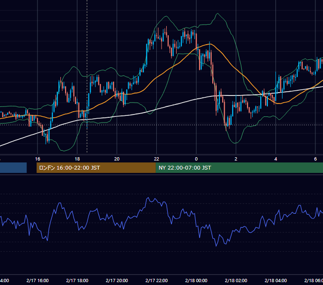The image size is (323, 285).
Task: Click the upper chart axis label 22
Action: (157, 159)
